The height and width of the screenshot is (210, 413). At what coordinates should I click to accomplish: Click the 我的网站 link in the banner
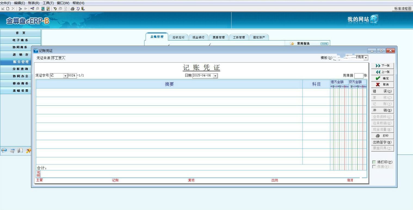[358, 19]
